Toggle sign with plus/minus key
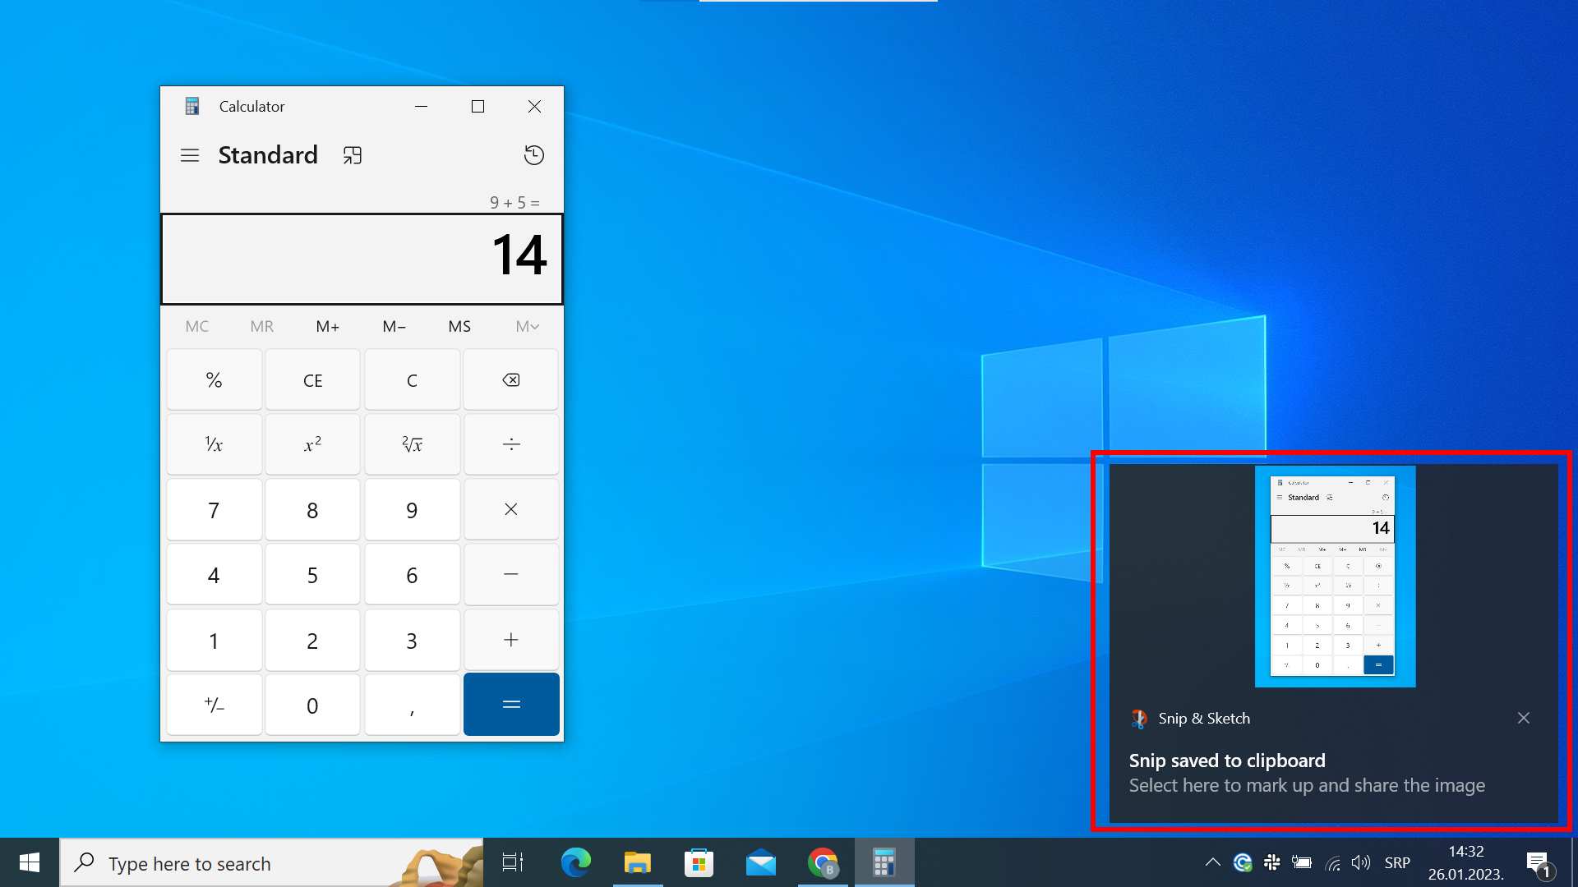This screenshot has height=887, width=1578. [214, 705]
